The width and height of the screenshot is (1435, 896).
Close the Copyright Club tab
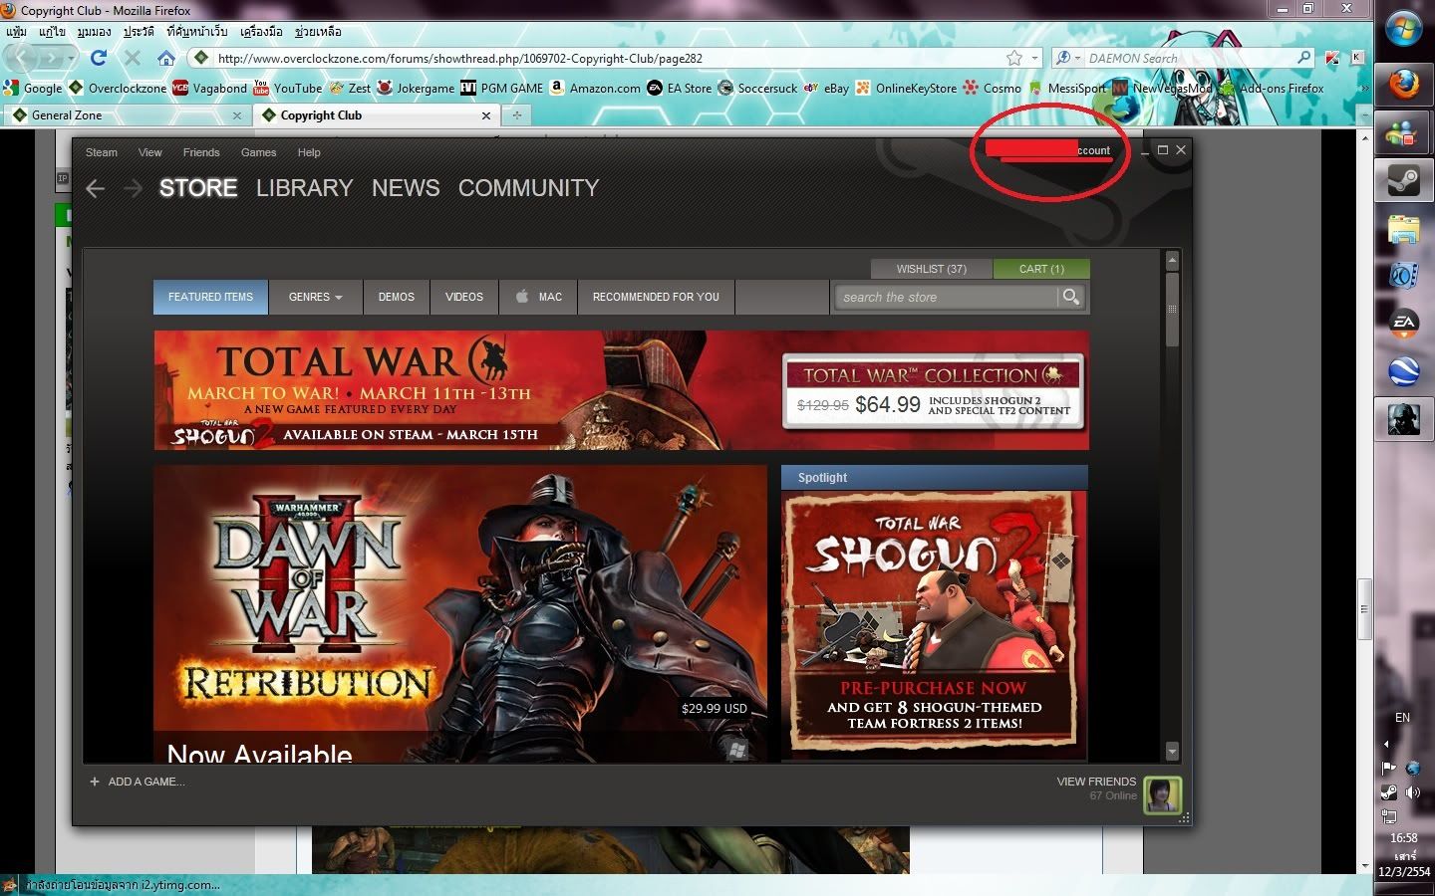pyautogui.click(x=486, y=115)
